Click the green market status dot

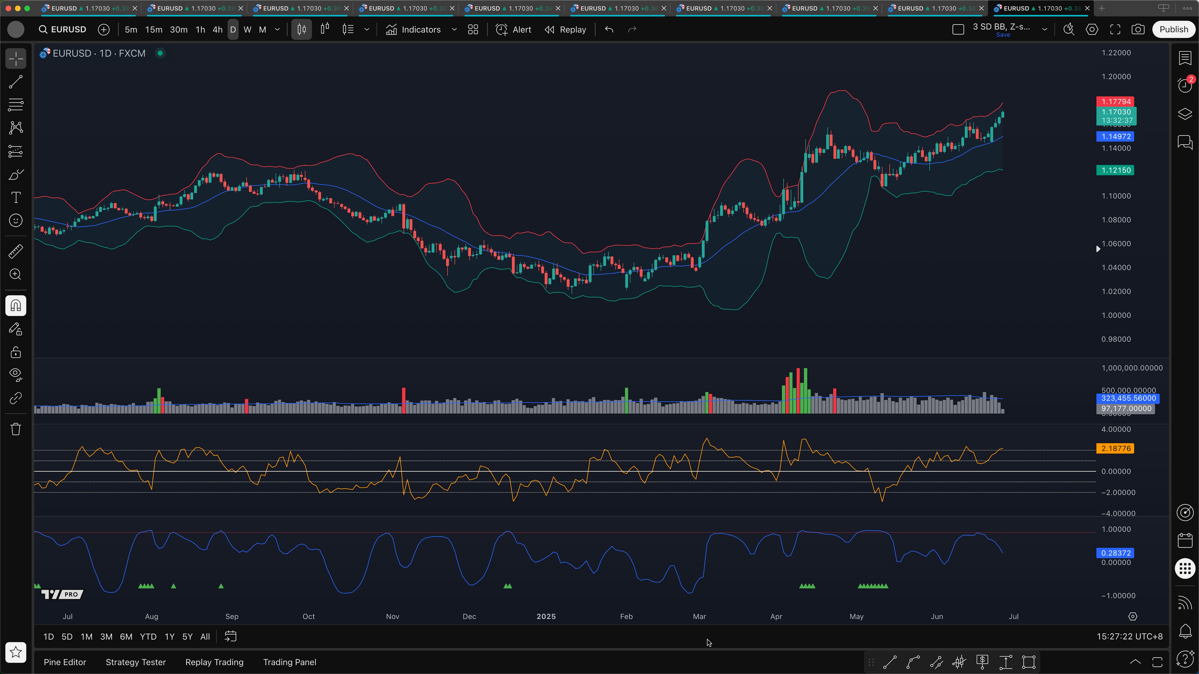click(160, 53)
